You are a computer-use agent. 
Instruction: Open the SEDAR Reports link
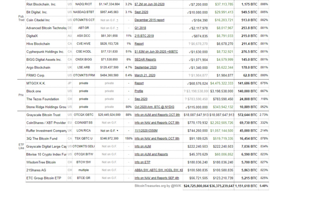(145, 60)
